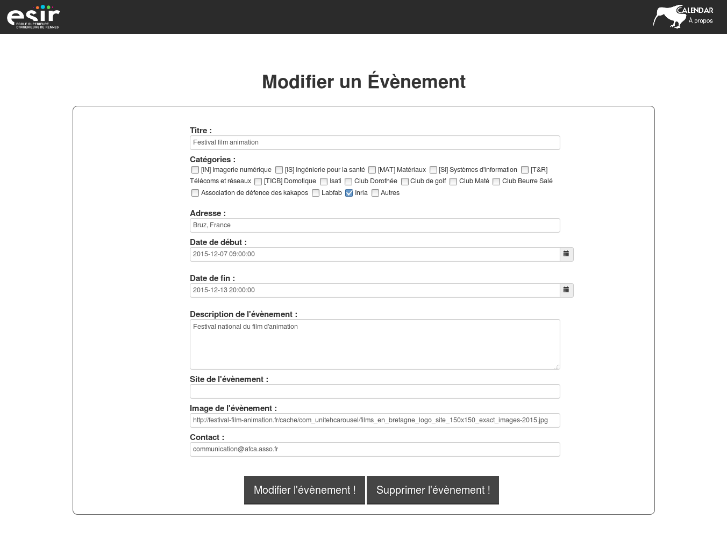Check Association de défence des kakapos
727x548 pixels.
click(x=195, y=193)
